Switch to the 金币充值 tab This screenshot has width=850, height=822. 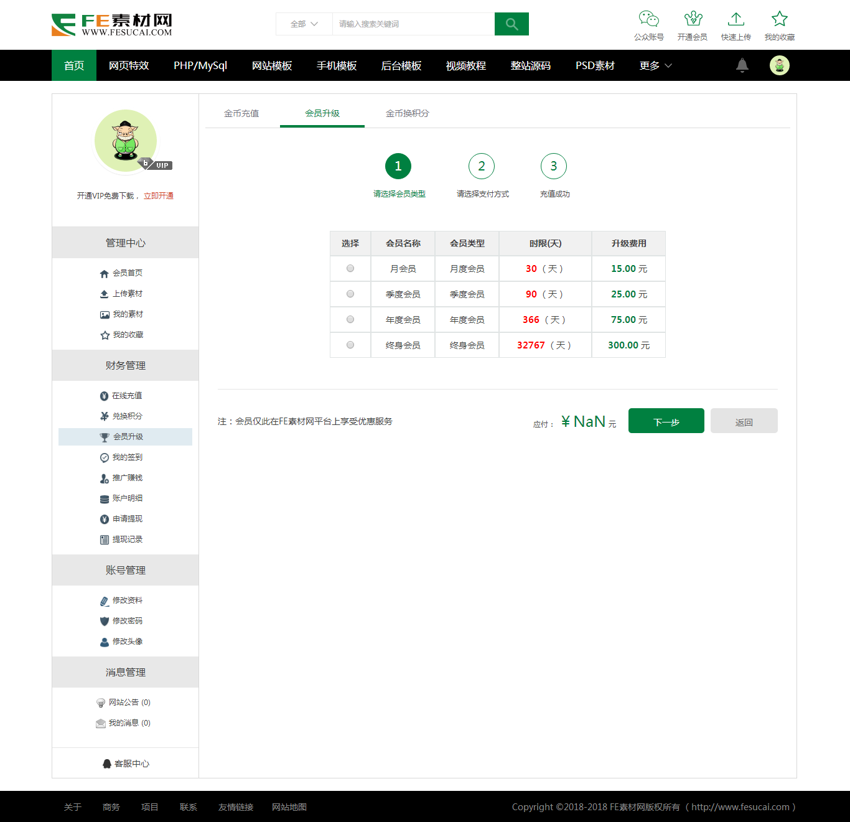point(241,113)
